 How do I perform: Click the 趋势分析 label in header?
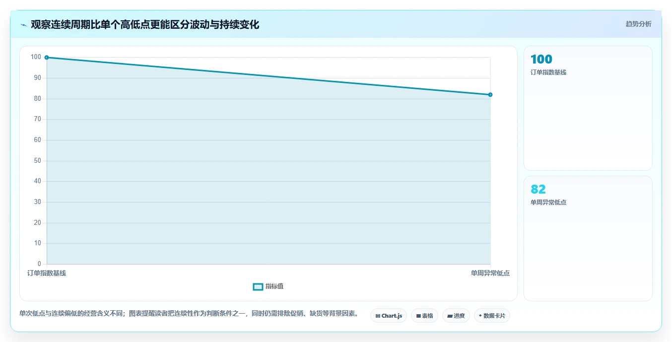pyautogui.click(x=638, y=24)
